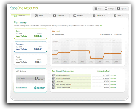Screen dimensions: 138x109
Task: Switch to the Contacts tab
Action: point(99,15)
